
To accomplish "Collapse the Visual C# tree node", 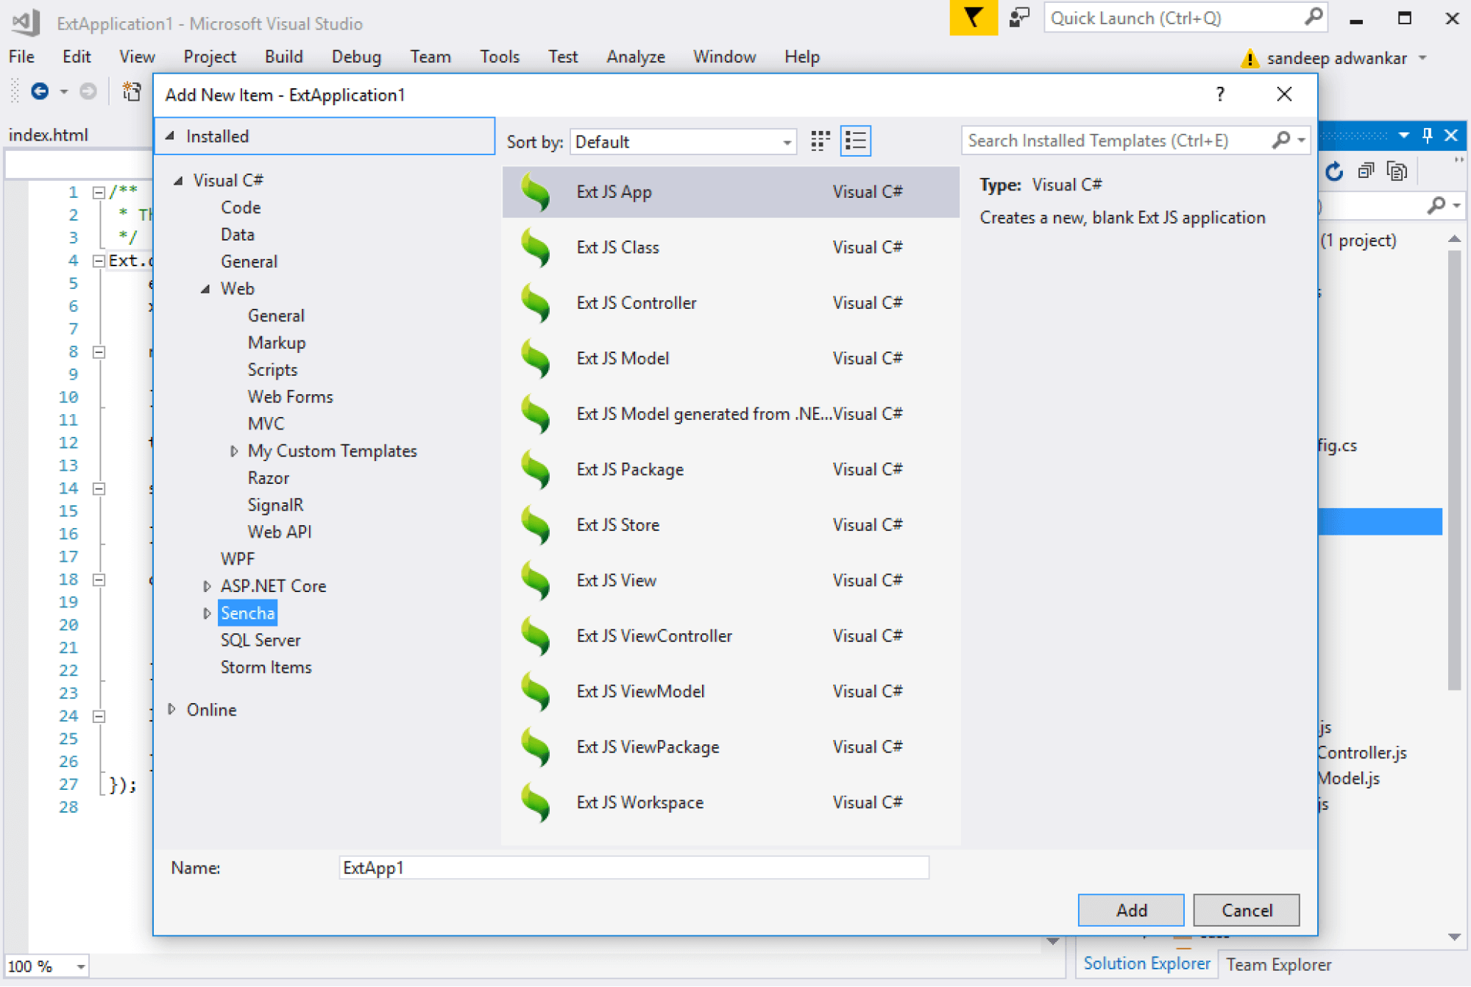I will coord(178,180).
